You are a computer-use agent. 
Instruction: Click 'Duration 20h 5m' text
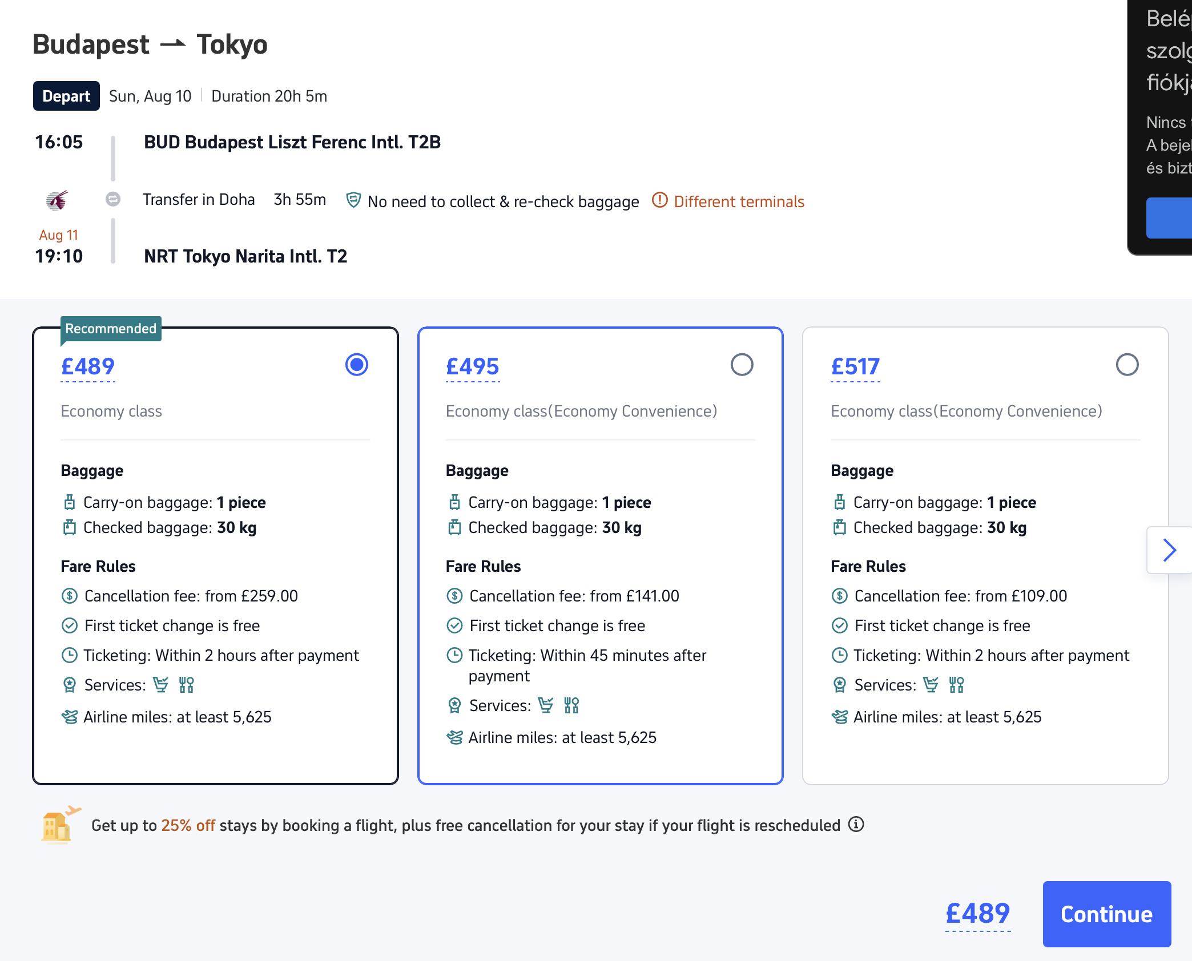[269, 96]
